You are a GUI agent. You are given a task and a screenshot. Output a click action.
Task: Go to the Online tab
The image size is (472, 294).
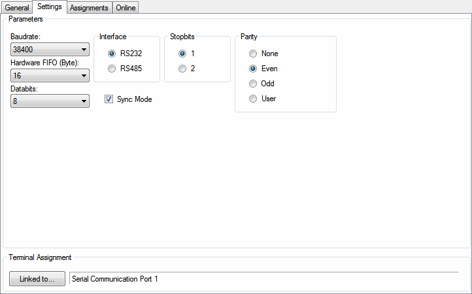pyautogui.click(x=126, y=8)
